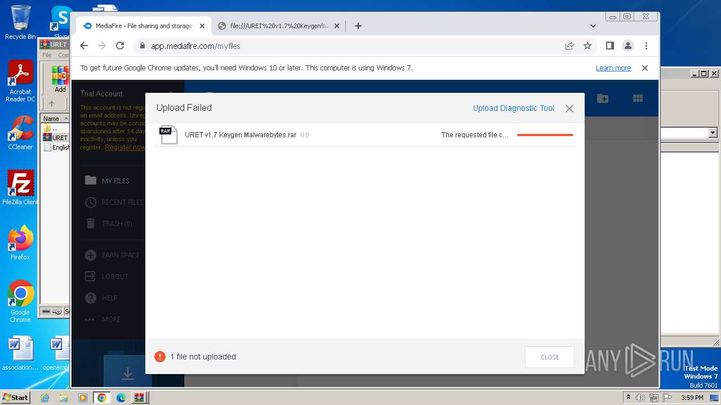Open Internet Explorer from the taskbar
Viewport: 721px width, 405px height.
[x=44, y=398]
